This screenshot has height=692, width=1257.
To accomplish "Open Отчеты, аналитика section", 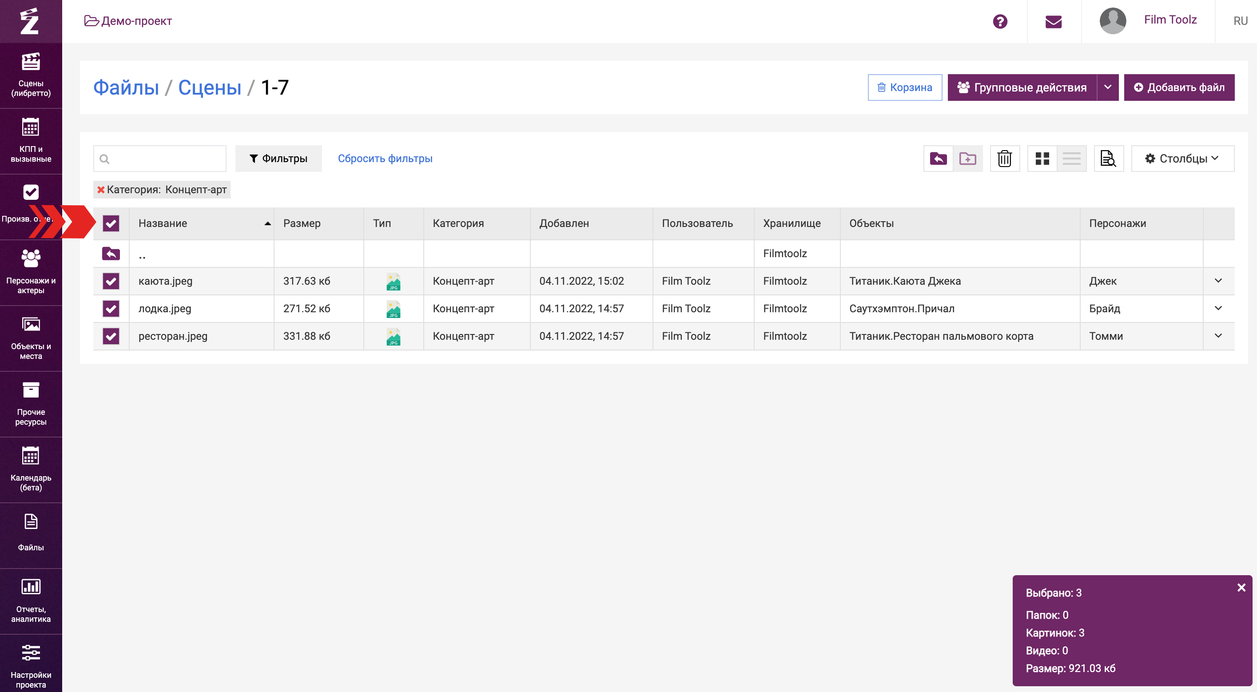I will coord(31,601).
